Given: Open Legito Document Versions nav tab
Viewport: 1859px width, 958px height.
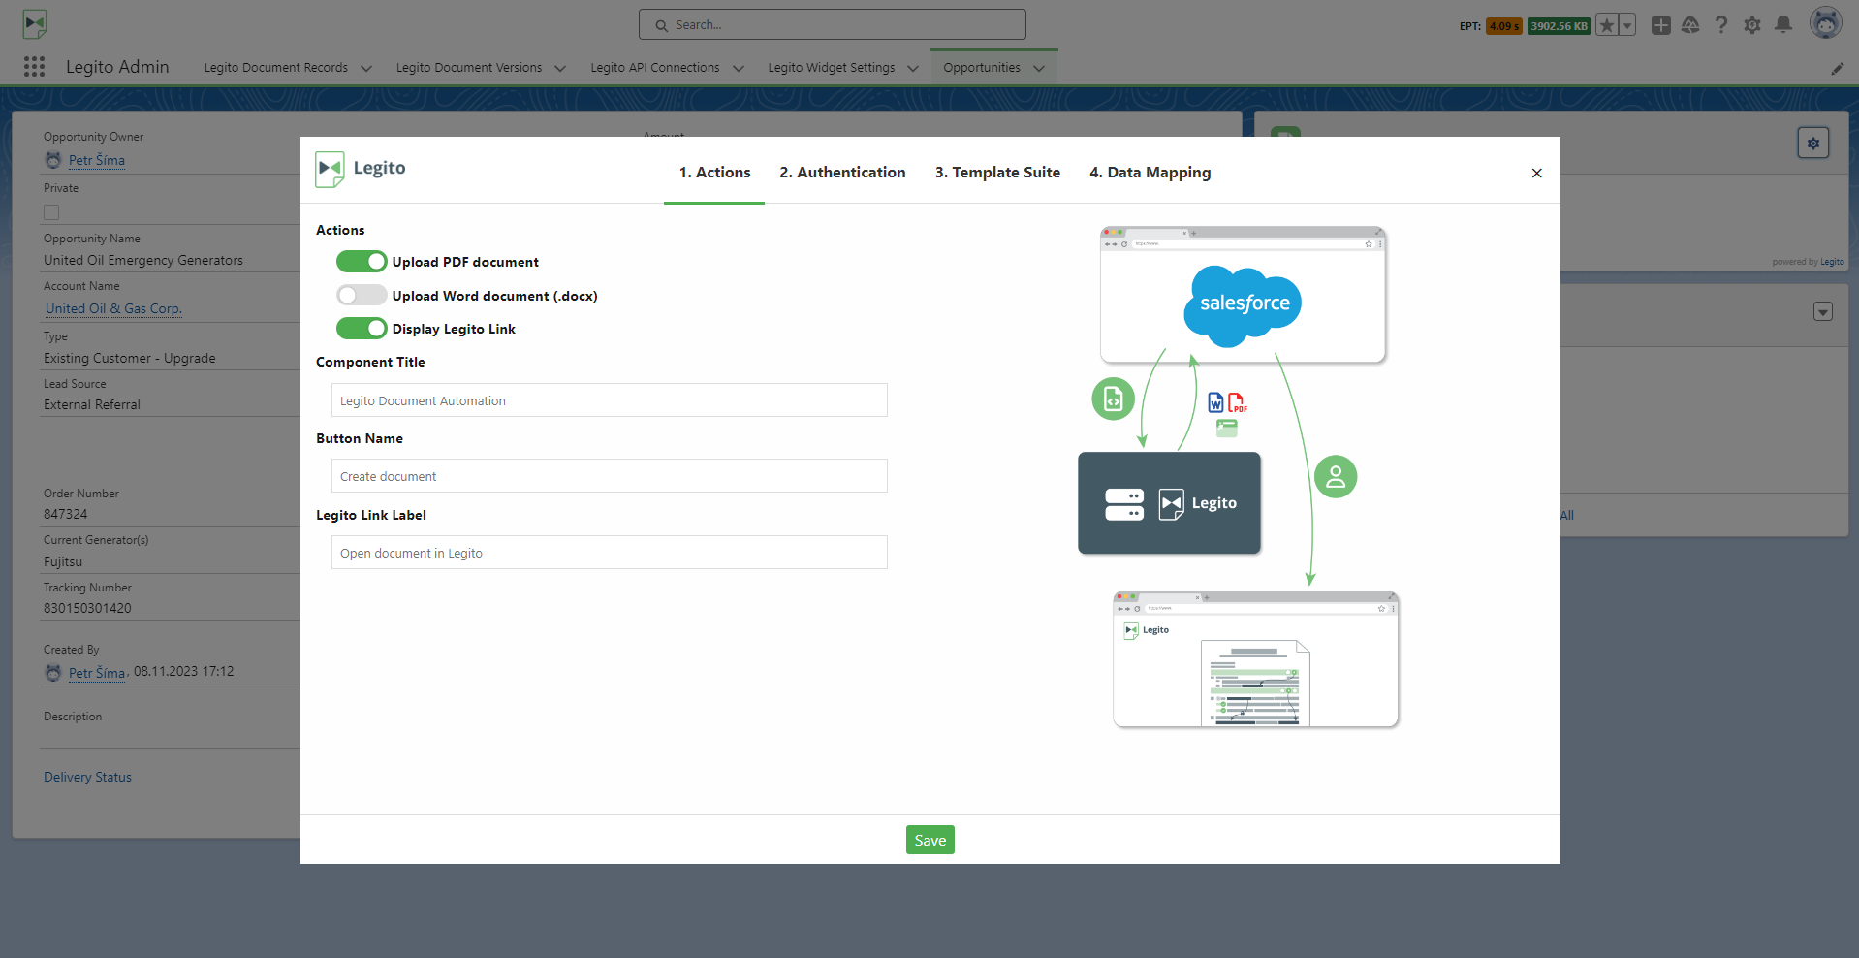Looking at the screenshot, I should click(x=469, y=68).
